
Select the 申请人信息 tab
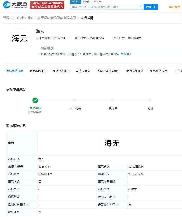83,71
